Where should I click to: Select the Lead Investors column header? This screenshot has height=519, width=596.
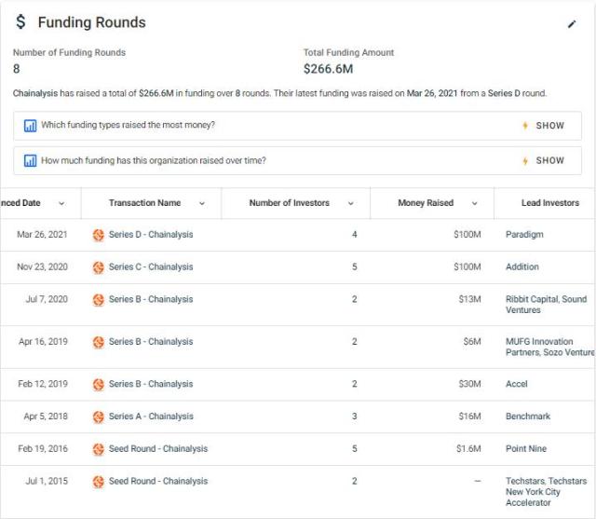[x=550, y=203]
